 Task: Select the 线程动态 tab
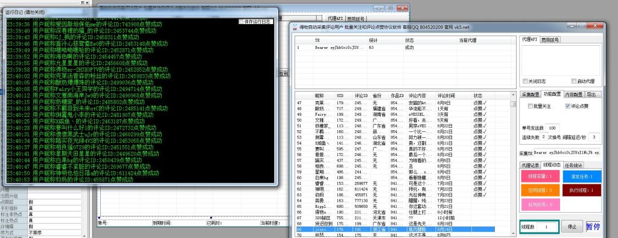552,165
